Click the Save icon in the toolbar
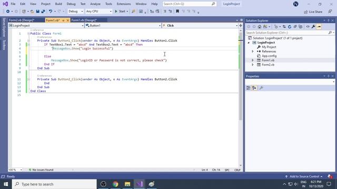Viewport: 337px width, 189px height. 37,12
